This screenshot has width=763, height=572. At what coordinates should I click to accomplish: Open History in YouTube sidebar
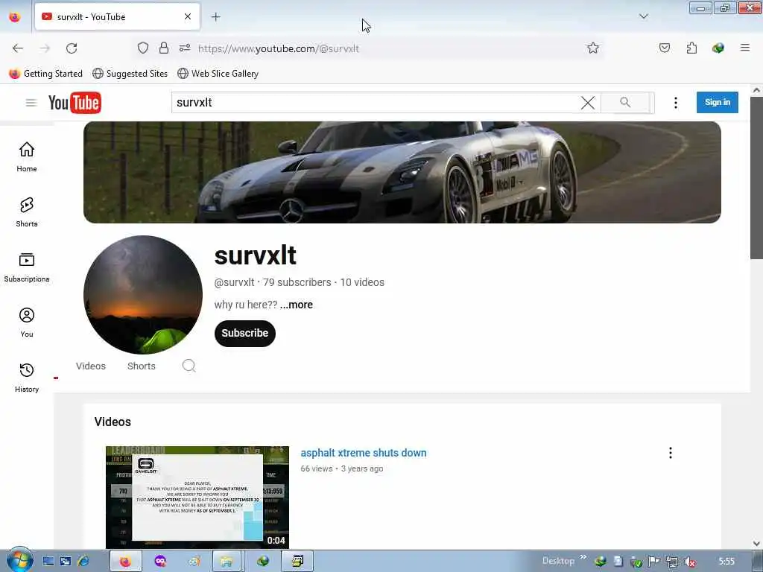tap(27, 378)
